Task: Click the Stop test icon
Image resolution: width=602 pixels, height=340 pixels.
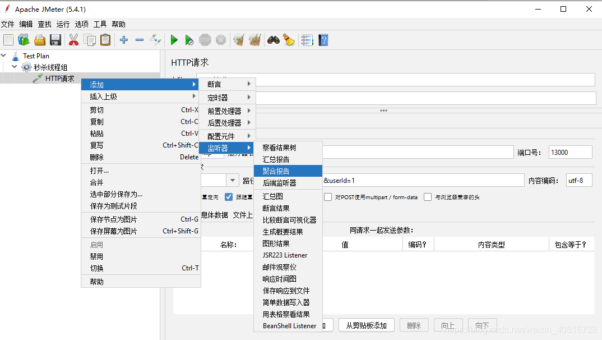Action: [205, 40]
